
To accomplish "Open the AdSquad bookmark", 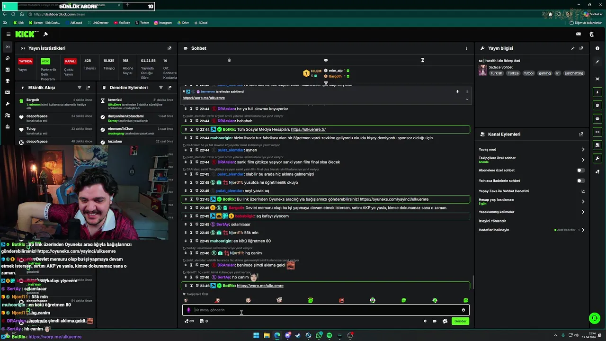I will [73, 23].
